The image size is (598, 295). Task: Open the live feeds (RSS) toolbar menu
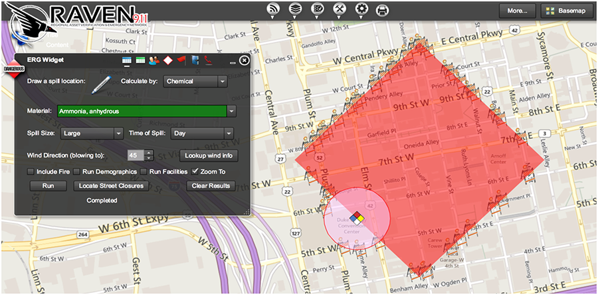(272, 9)
